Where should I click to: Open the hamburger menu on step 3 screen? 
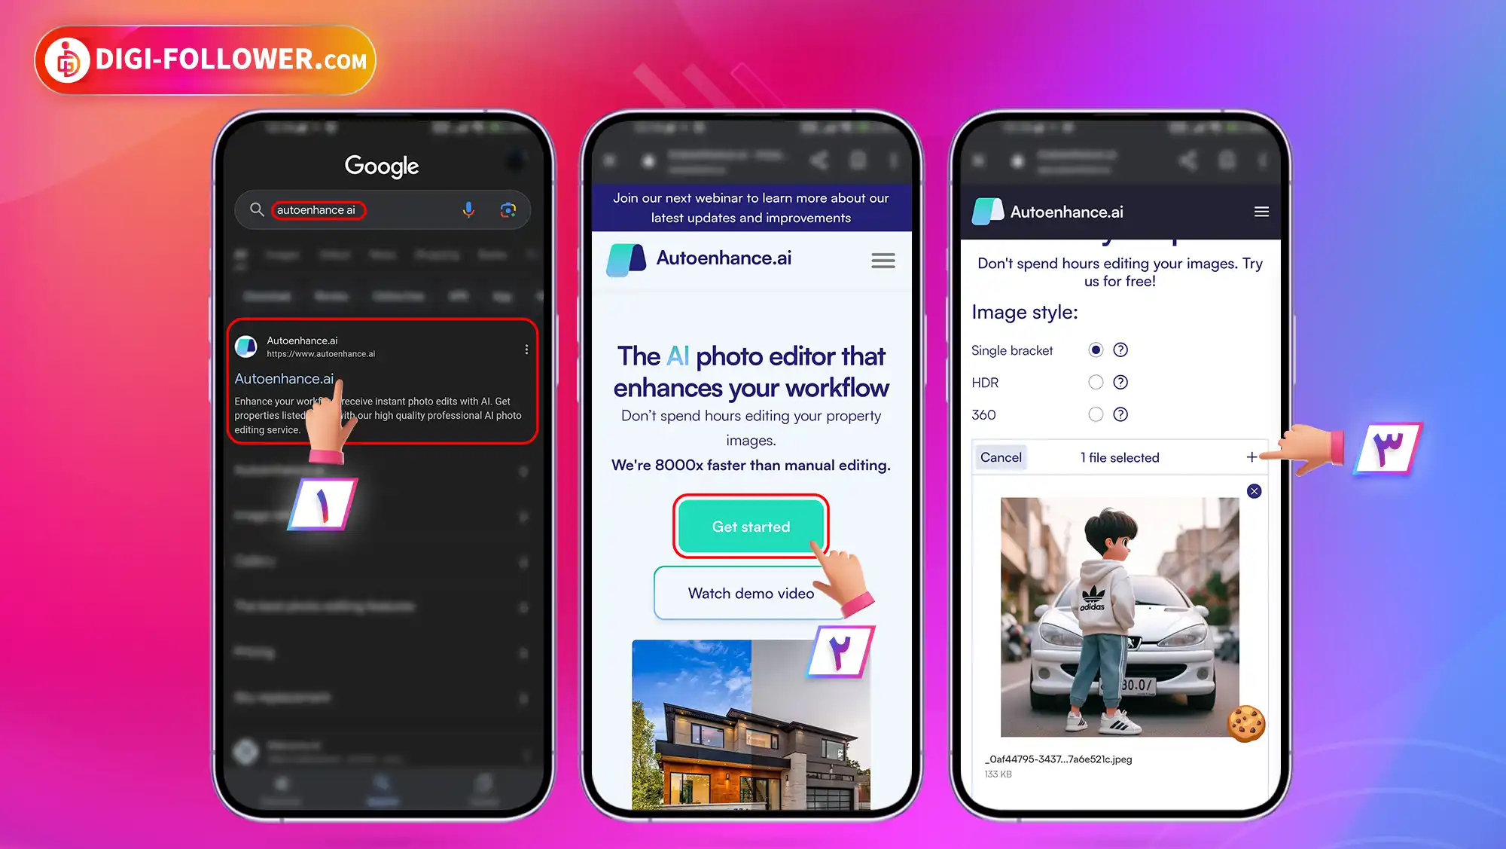[1262, 211]
